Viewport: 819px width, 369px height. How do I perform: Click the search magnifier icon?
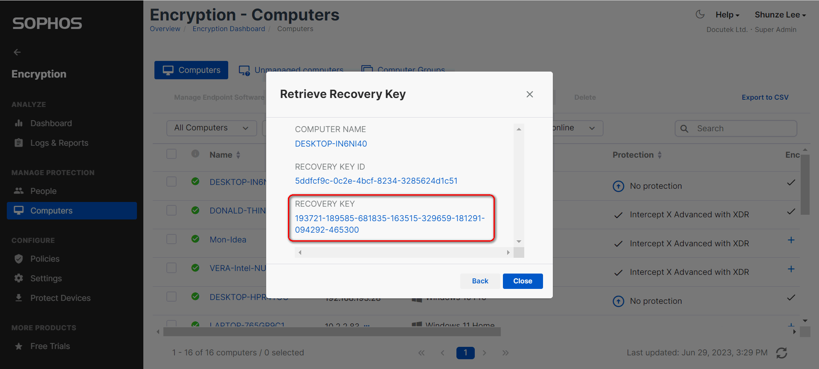tap(684, 128)
